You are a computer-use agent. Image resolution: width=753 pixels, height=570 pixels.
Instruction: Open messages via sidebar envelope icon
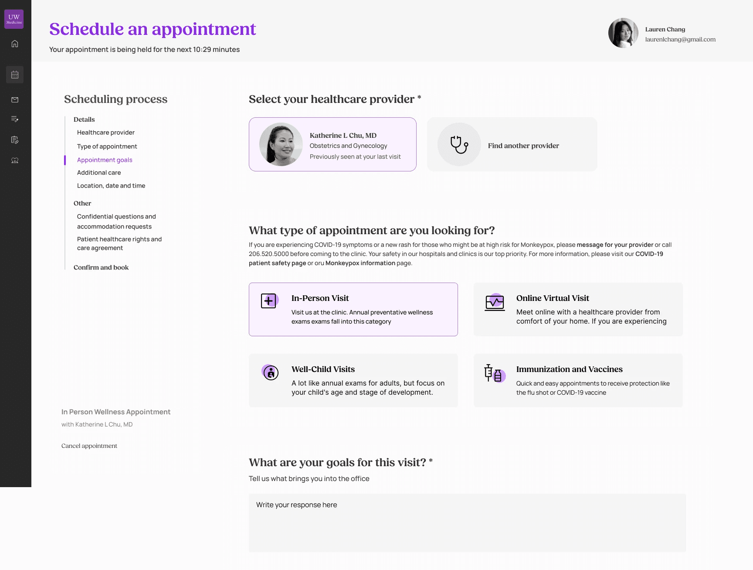tap(15, 100)
